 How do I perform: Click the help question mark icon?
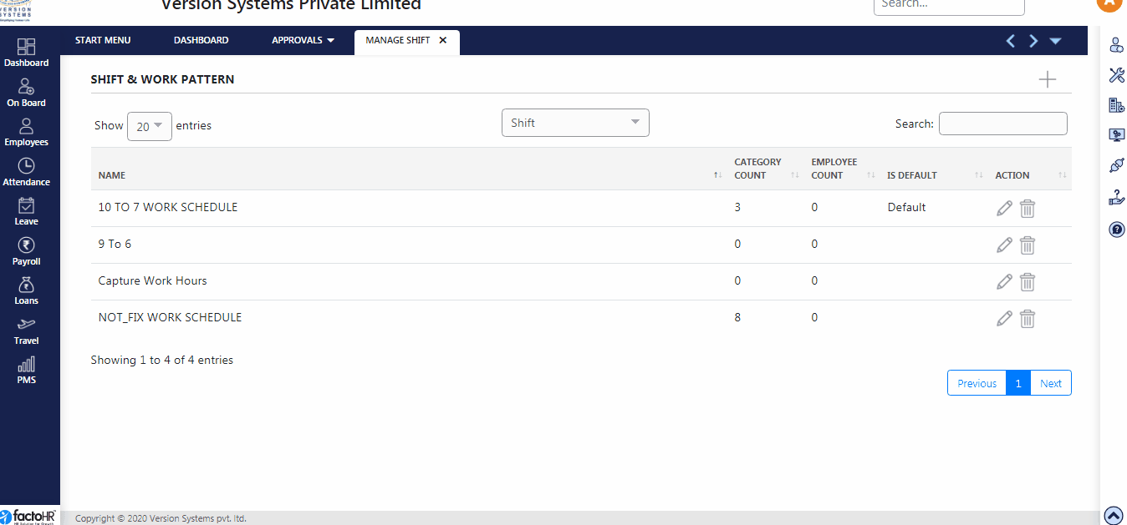click(1116, 229)
